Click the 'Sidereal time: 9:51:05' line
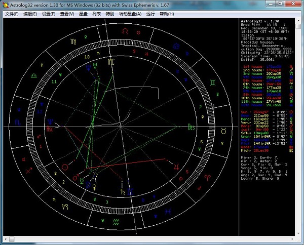 click(x=265, y=56)
